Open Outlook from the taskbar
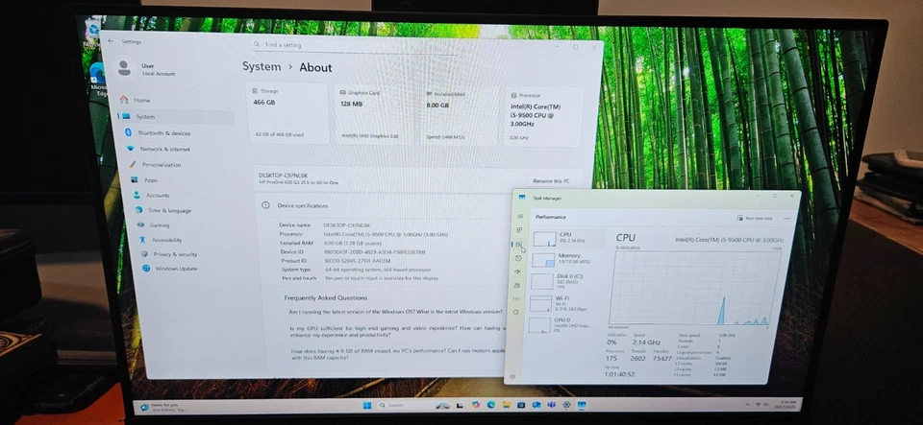The width and height of the screenshot is (923, 425). [536, 405]
